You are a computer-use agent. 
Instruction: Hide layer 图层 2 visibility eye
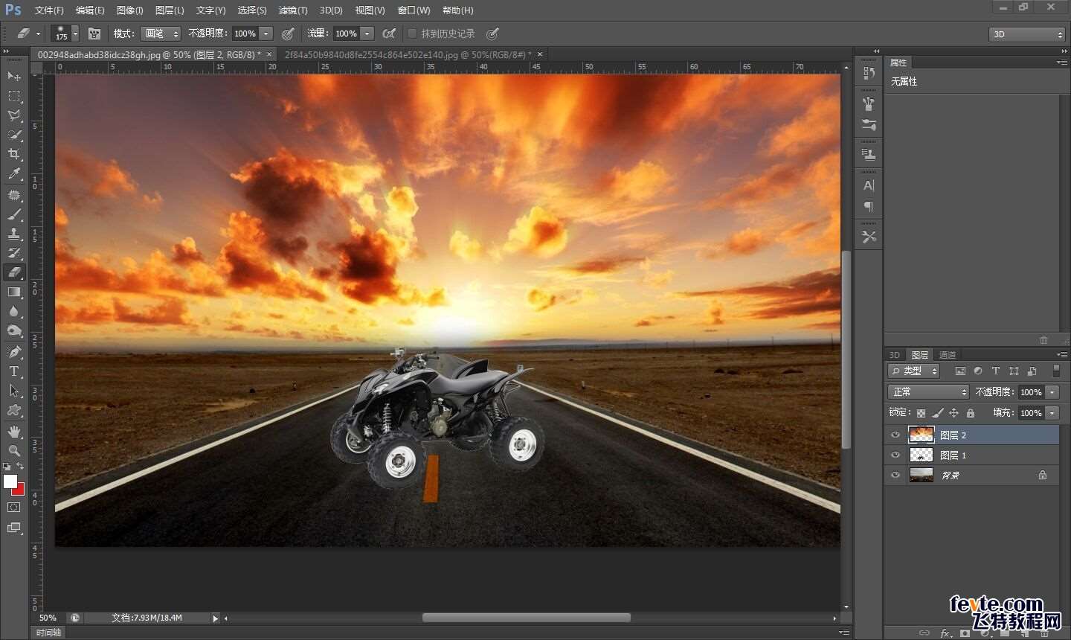point(895,435)
